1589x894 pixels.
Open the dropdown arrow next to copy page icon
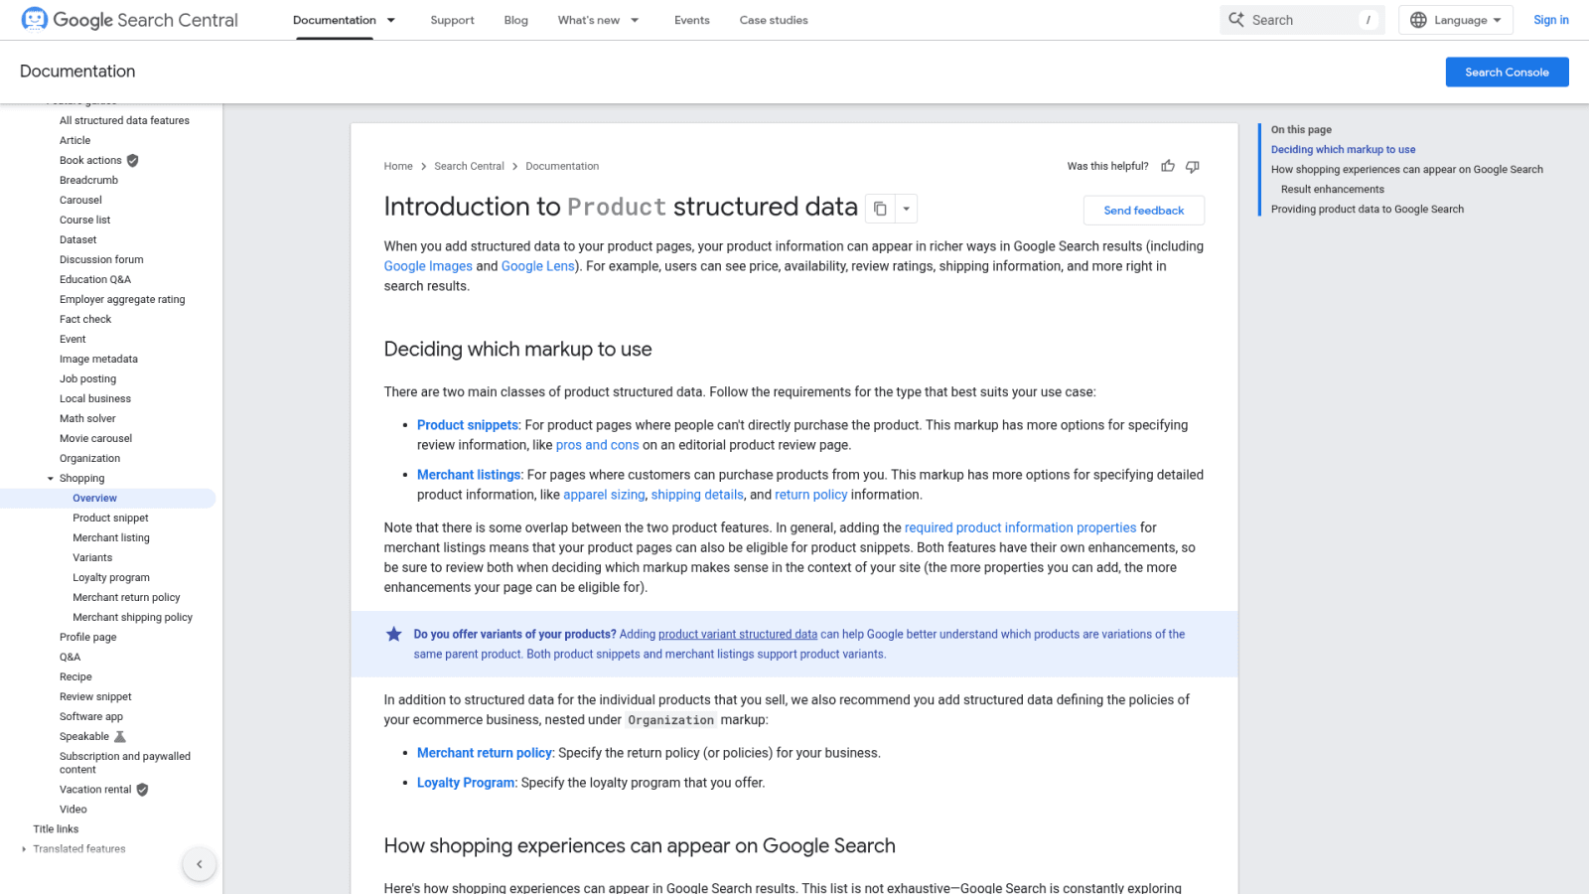click(x=906, y=209)
